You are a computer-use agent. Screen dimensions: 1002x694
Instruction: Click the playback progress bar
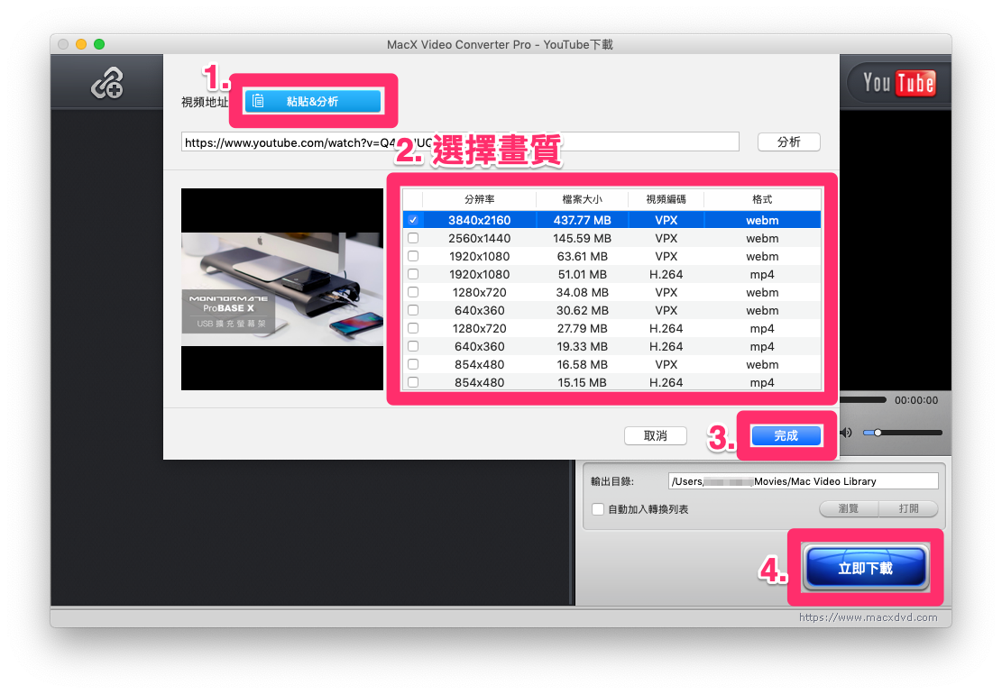point(863,400)
